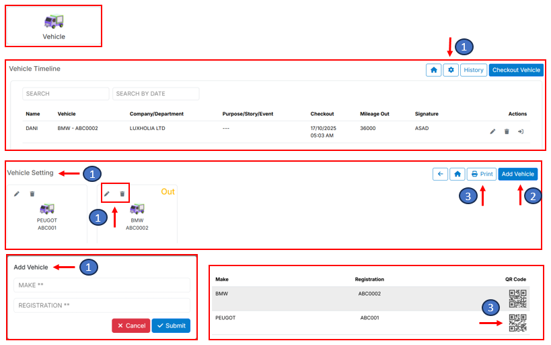Delete DANI's timeline entry with trash icon

507,131
